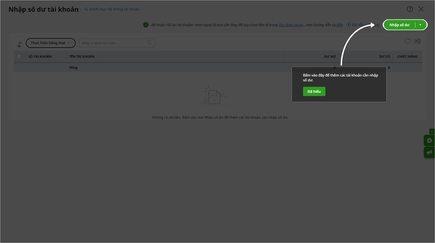This screenshot has height=243, width=435.
Task: Open the Nhập số dư dropdown arrow
Action: (420, 25)
